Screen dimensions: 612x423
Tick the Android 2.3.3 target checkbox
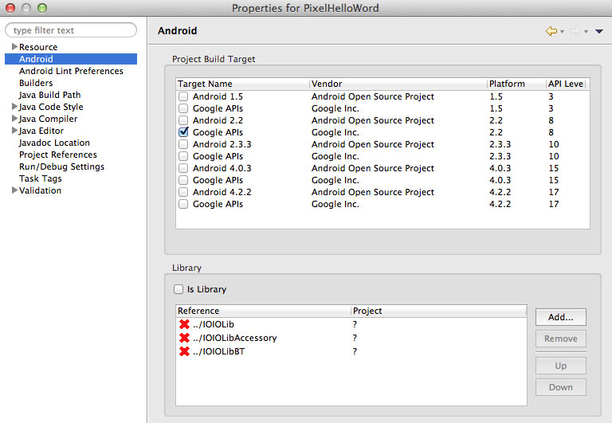tap(183, 144)
